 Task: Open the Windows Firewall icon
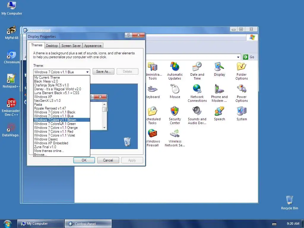pyautogui.click(x=153, y=138)
